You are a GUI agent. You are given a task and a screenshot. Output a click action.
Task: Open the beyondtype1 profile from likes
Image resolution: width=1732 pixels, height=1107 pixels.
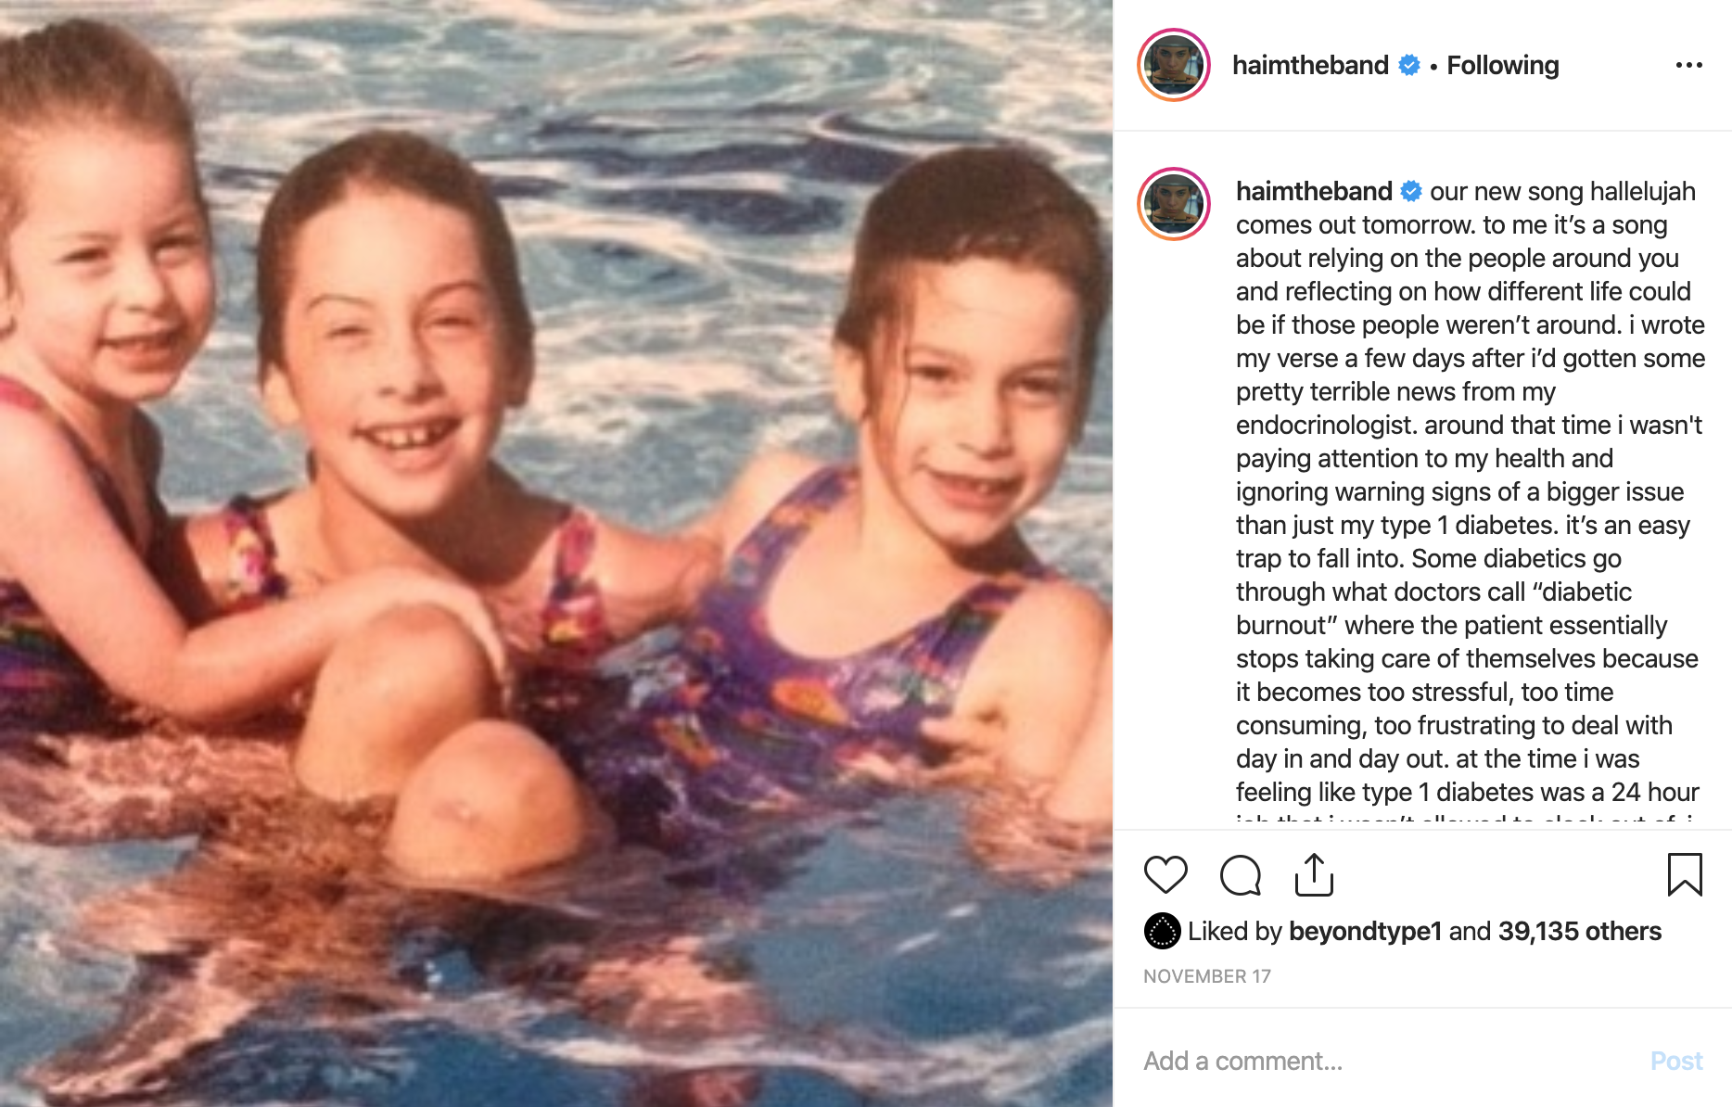tap(1366, 931)
